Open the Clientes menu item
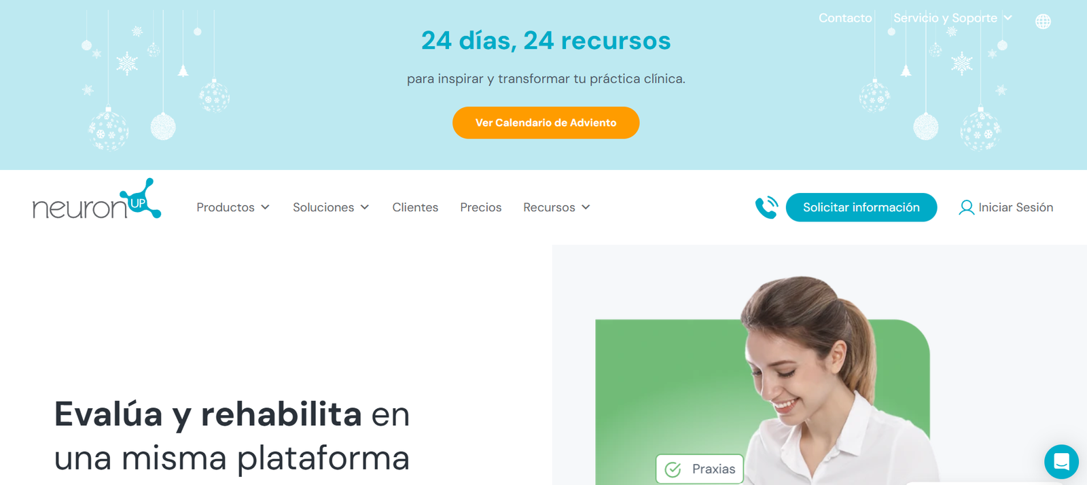 pos(415,207)
